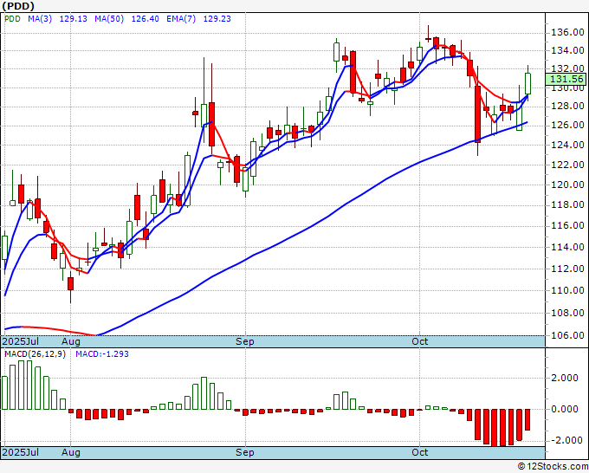
Task: Click the MA(3) legend label
Action: pyautogui.click(x=40, y=19)
